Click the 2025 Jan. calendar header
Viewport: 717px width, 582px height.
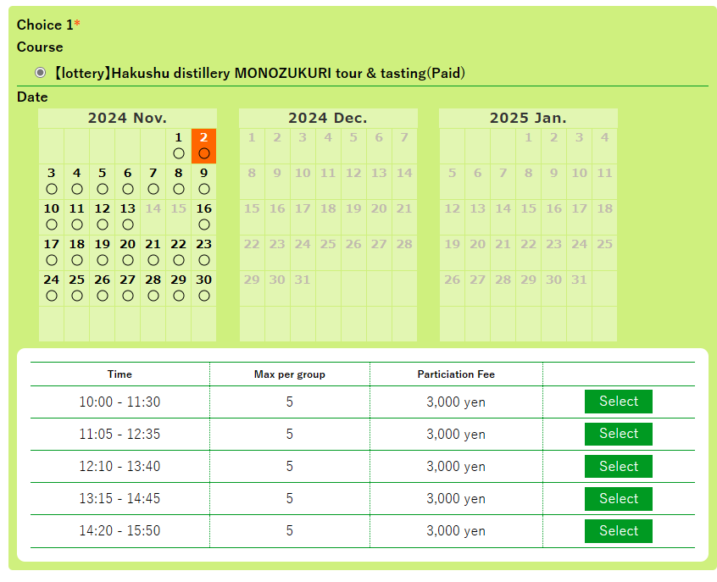[528, 118]
